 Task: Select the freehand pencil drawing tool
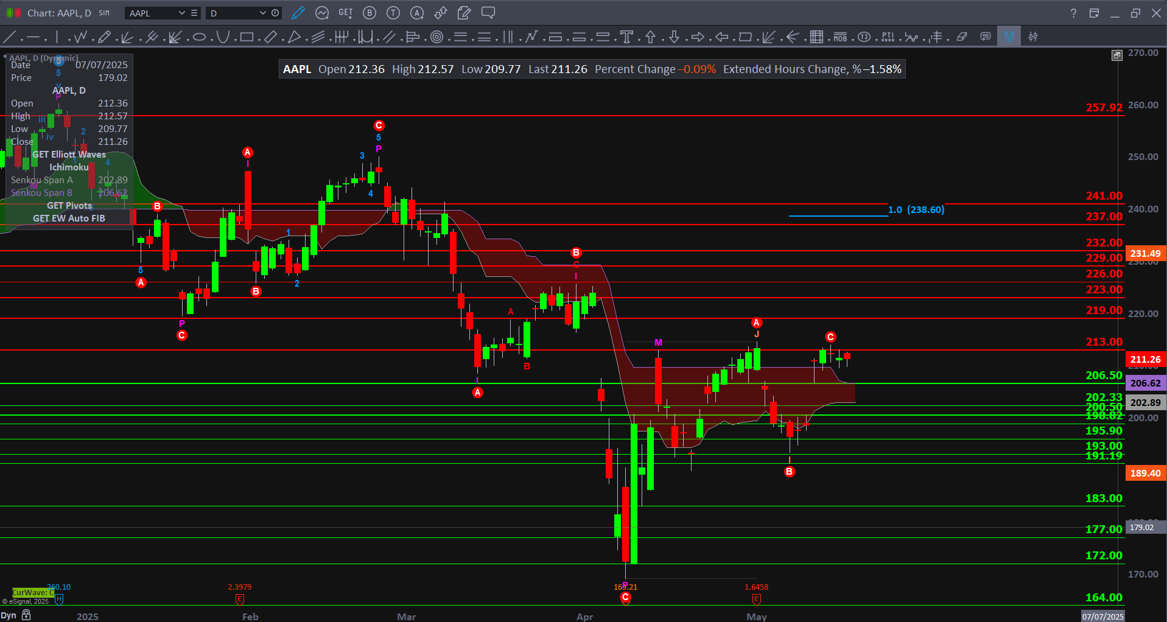[104, 37]
